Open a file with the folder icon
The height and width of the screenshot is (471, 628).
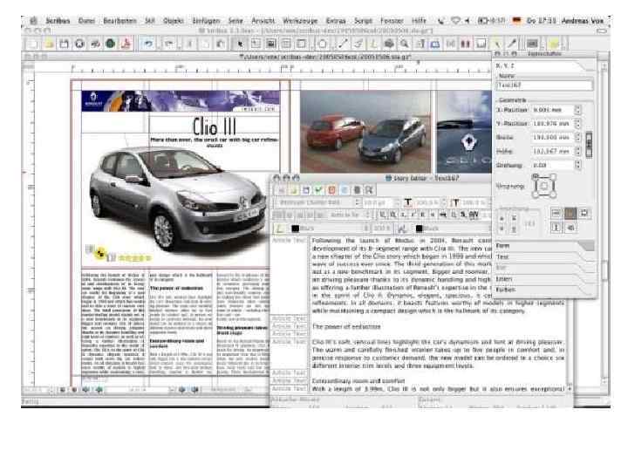click(49, 44)
